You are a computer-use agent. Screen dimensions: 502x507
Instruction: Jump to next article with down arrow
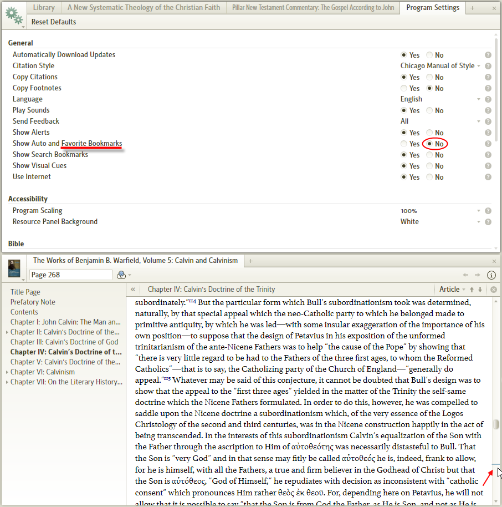480,290
